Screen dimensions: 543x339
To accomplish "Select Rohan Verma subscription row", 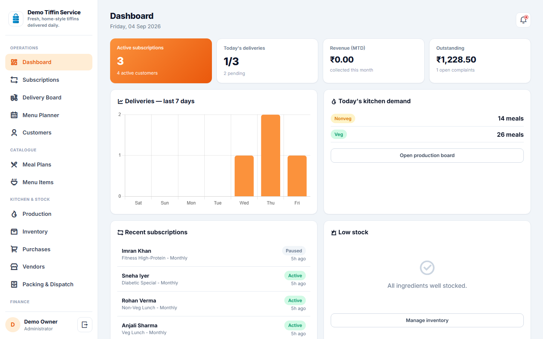I will coord(214,304).
